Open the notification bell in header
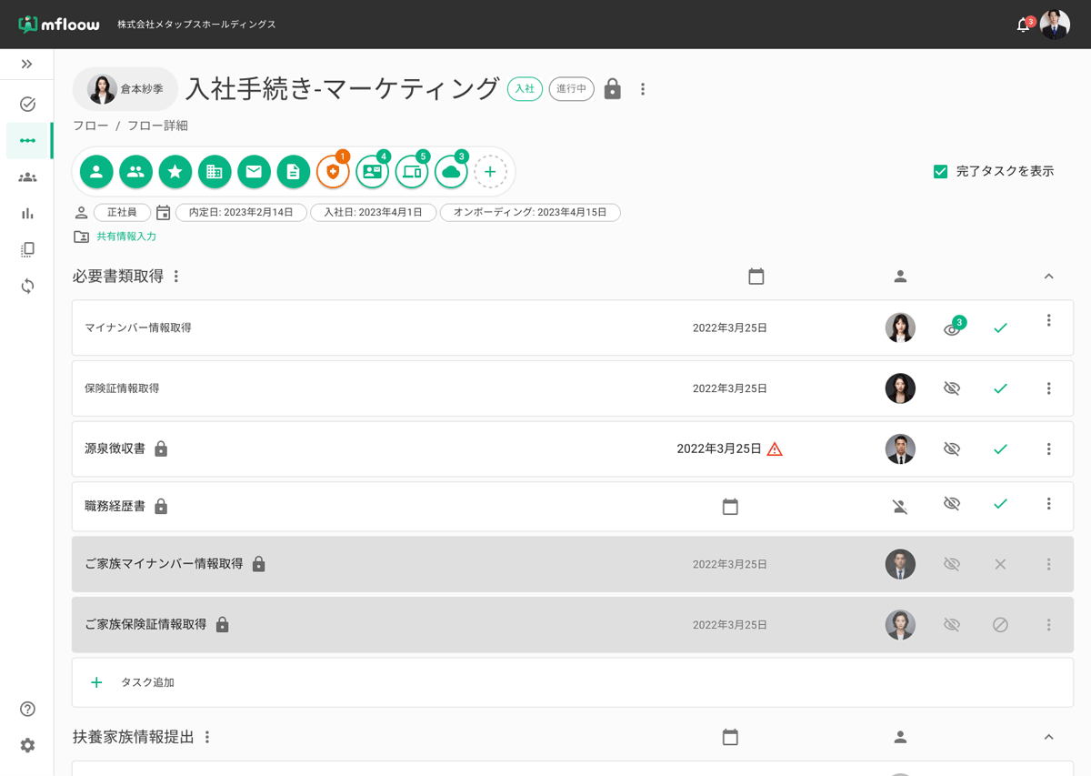1091x776 pixels. click(1023, 25)
